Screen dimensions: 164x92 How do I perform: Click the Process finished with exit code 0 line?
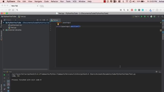coord(26,80)
